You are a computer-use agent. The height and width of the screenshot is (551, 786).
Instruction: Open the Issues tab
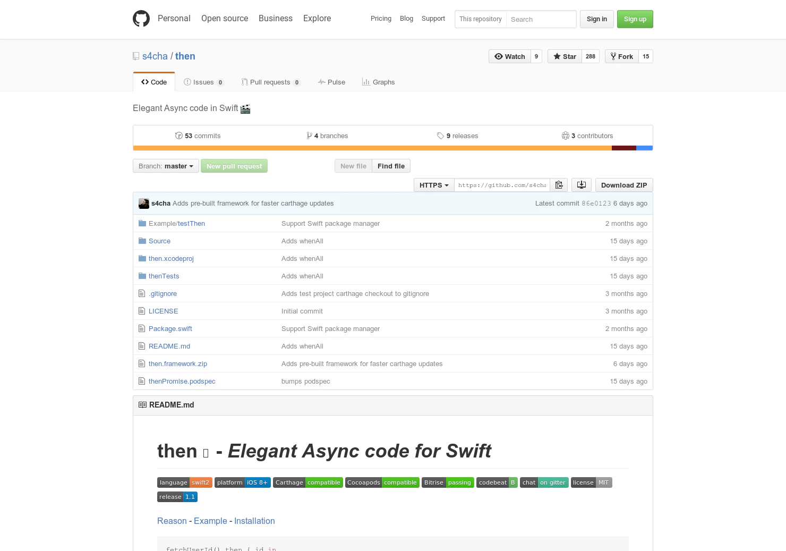click(x=204, y=82)
